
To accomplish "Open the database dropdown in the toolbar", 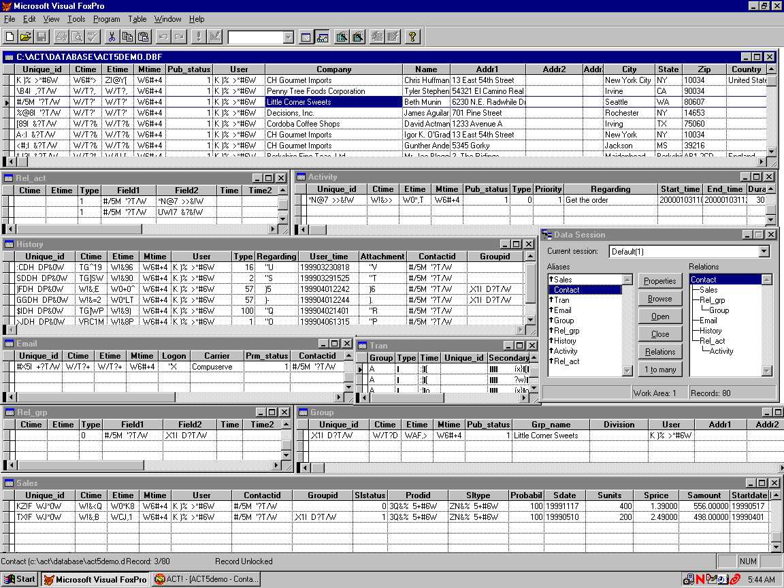I will pos(288,37).
